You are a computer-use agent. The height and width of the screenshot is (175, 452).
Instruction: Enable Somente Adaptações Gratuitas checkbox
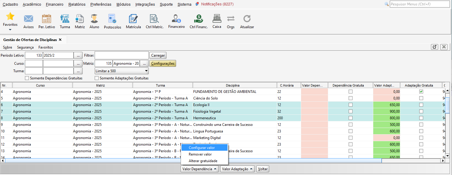click(x=97, y=78)
